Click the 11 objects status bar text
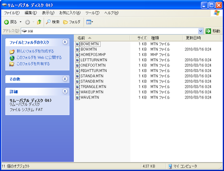The image size is (224, 171). pos(16,166)
